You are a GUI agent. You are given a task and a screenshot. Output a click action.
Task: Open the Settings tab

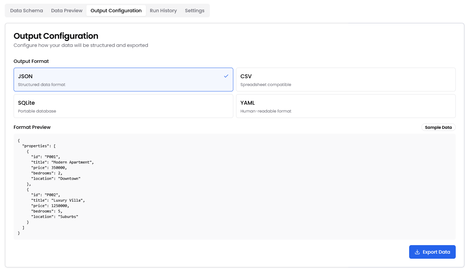[x=195, y=11]
